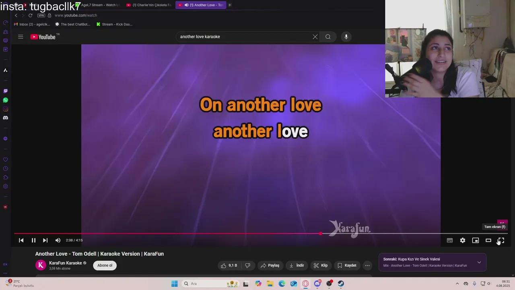Open WhatsApp in the Opera sidebar
The height and width of the screenshot is (290, 515).
tap(6, 100)
